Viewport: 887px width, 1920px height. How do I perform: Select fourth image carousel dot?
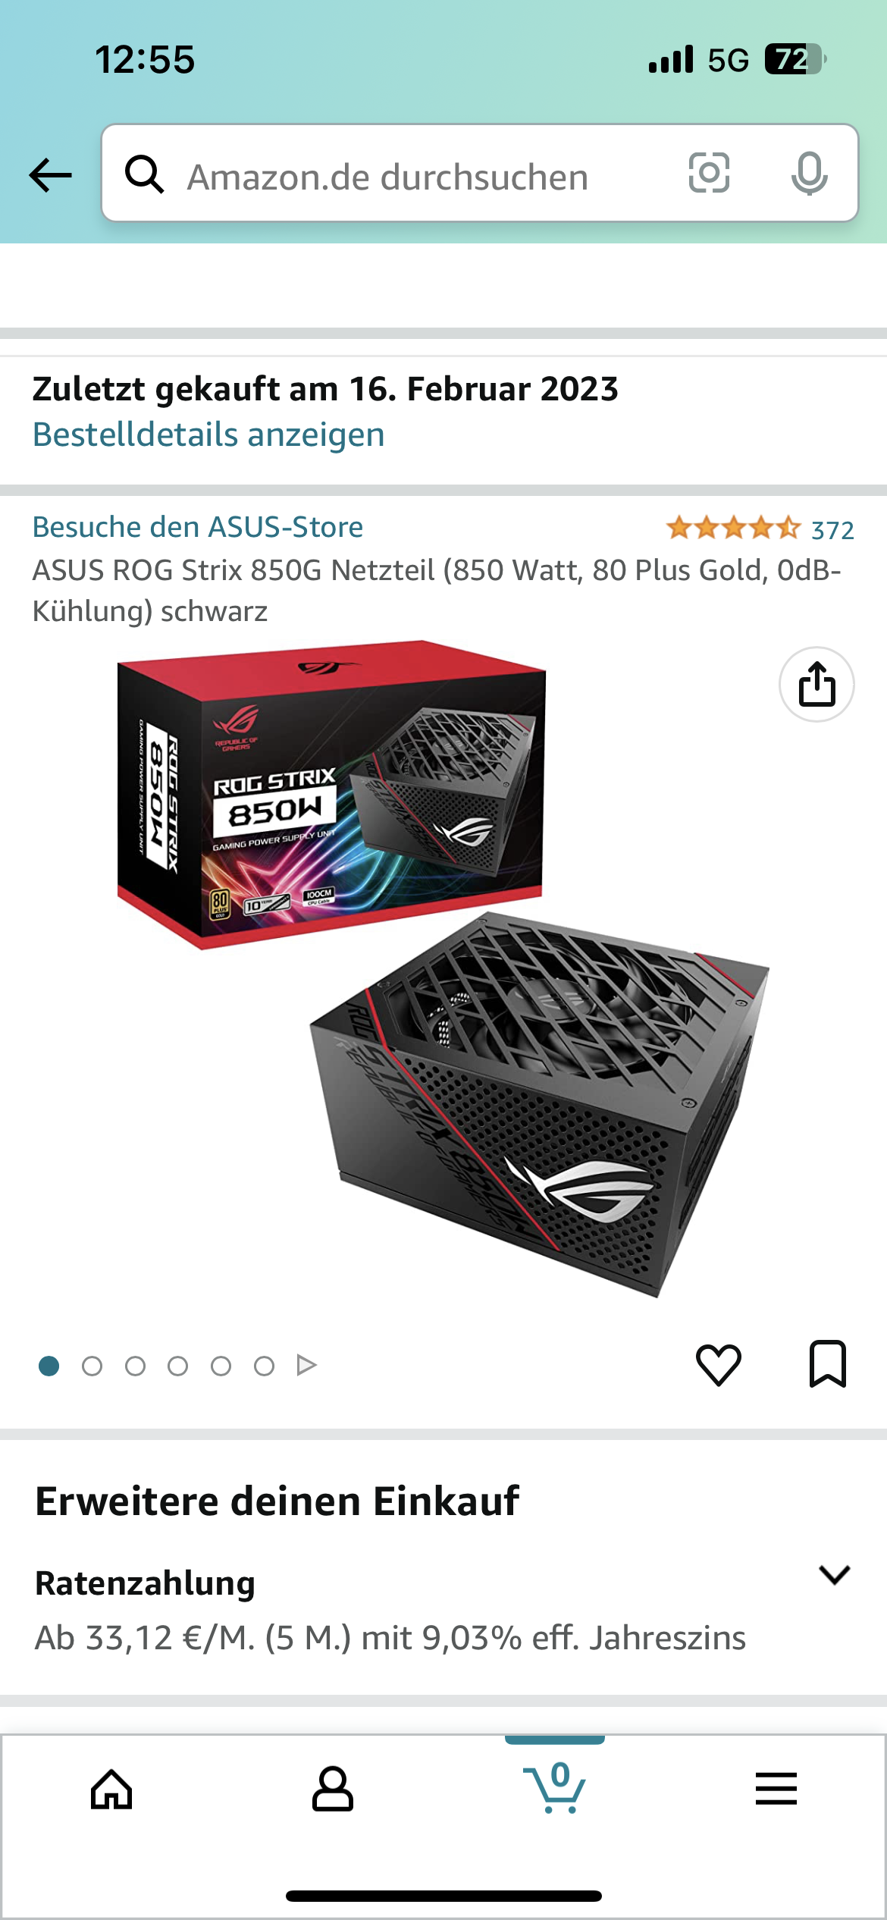[x=178, y=1366]
